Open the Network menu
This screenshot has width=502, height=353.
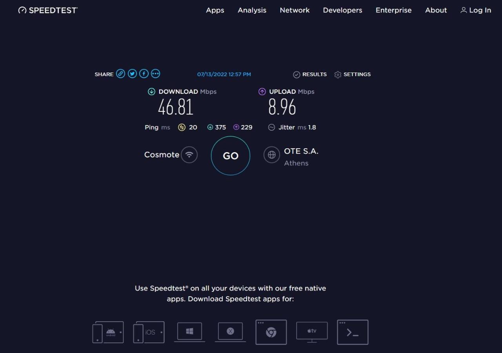click(295, 10)
